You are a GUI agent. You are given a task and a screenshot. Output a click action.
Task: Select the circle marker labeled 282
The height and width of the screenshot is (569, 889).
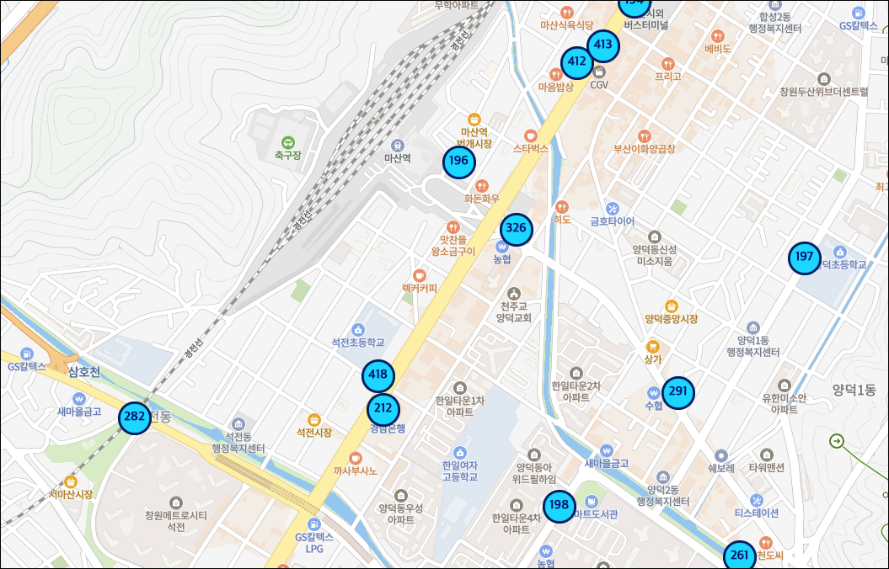[134, 417]
